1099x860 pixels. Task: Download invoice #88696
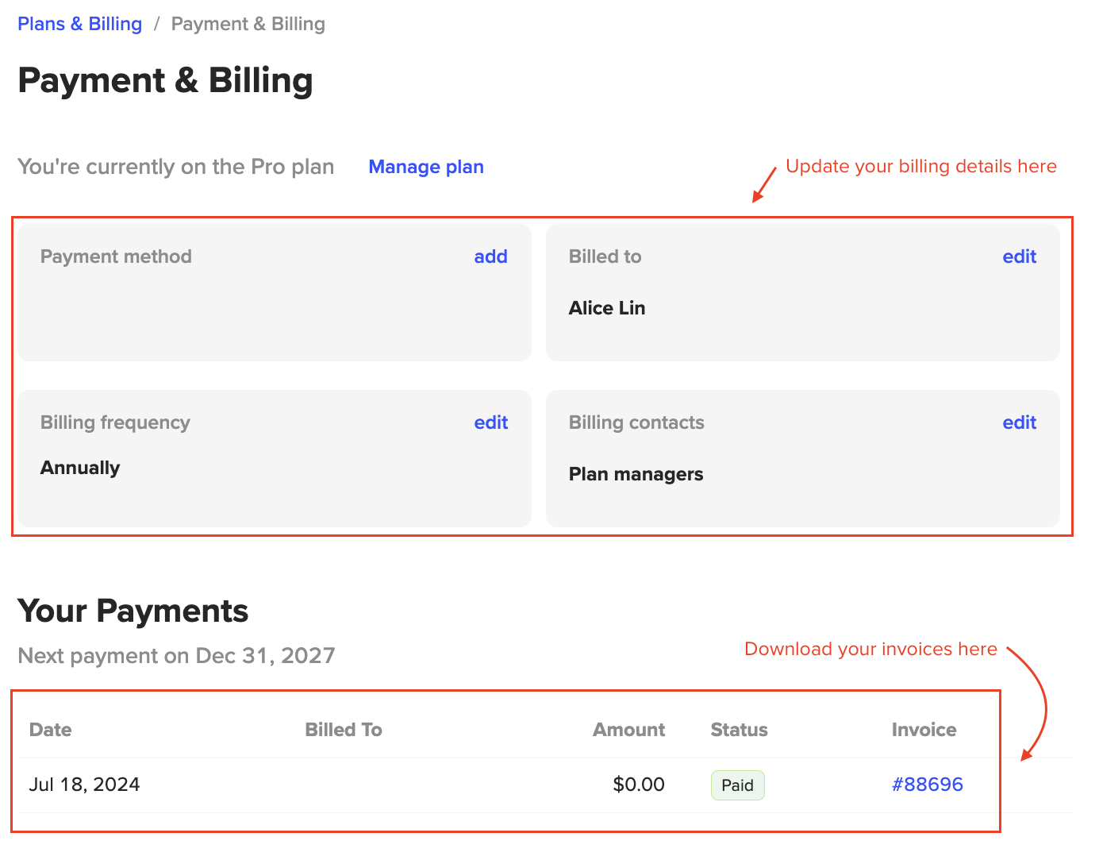coord(927,785)
